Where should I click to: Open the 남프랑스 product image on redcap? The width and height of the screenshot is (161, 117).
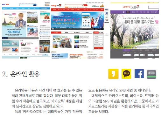pos(62,42)
